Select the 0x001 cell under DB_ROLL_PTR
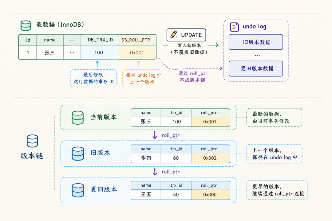 (137, 52)
